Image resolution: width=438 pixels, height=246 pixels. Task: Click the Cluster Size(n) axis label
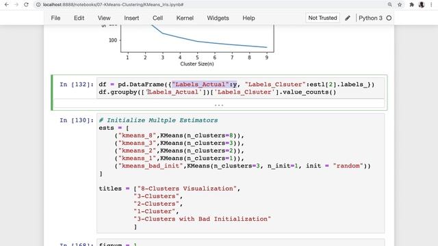click(x=197, y=64)
